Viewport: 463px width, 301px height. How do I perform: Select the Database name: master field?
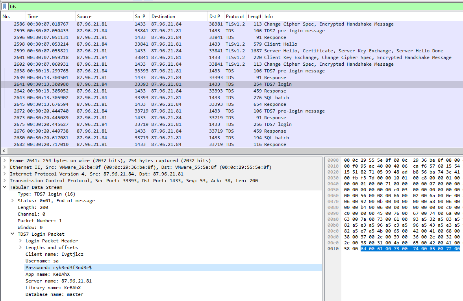coord(54,294)
